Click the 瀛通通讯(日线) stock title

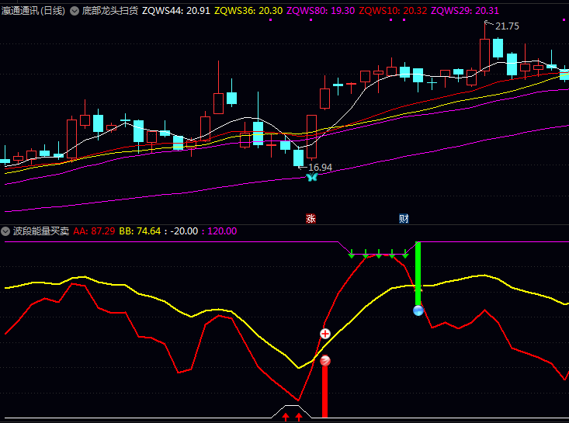pos(33,11)
